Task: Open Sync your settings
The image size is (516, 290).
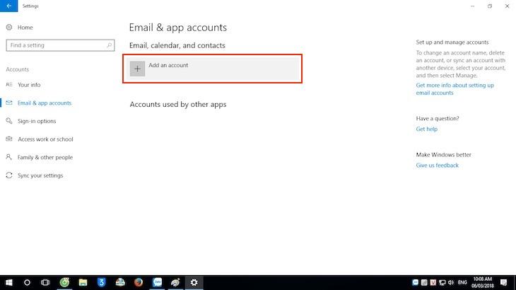Action: tap(40, 175)
